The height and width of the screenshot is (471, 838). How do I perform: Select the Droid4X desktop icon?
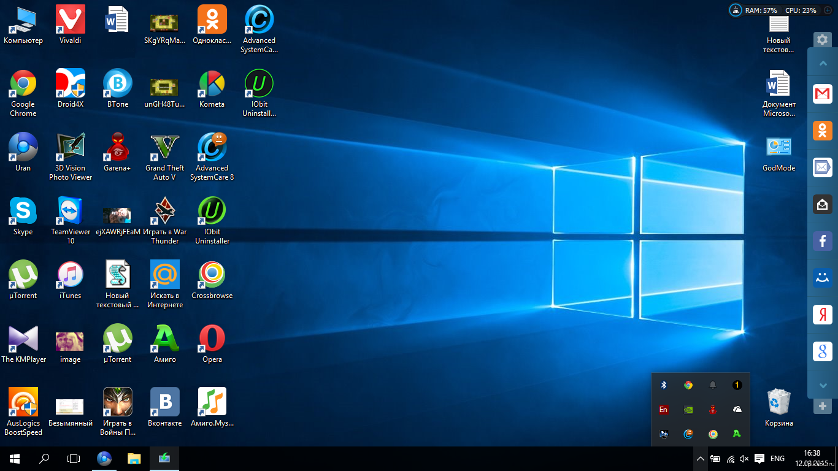point(70,89)
